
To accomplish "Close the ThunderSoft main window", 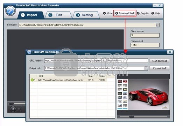I will [160, 5].
